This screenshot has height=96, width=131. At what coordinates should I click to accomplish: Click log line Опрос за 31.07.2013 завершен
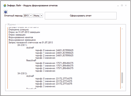coord(24,32)
